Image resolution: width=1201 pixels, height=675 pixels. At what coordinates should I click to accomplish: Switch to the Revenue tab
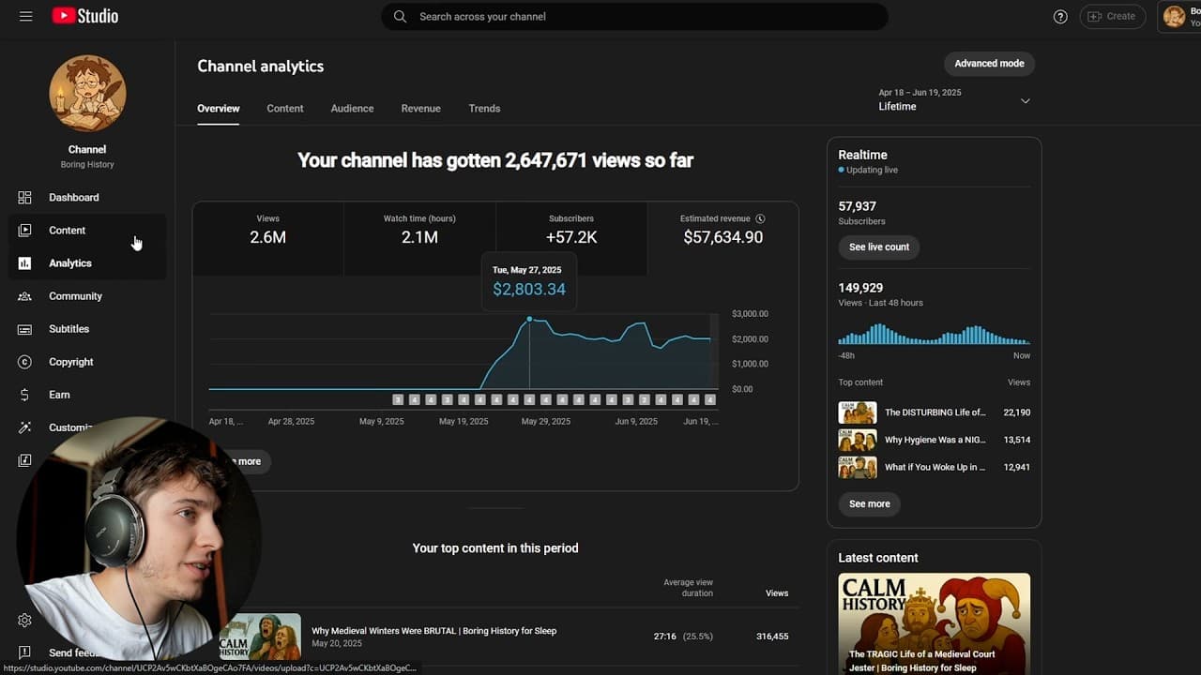pyautogui.click(x=420, y=109)
